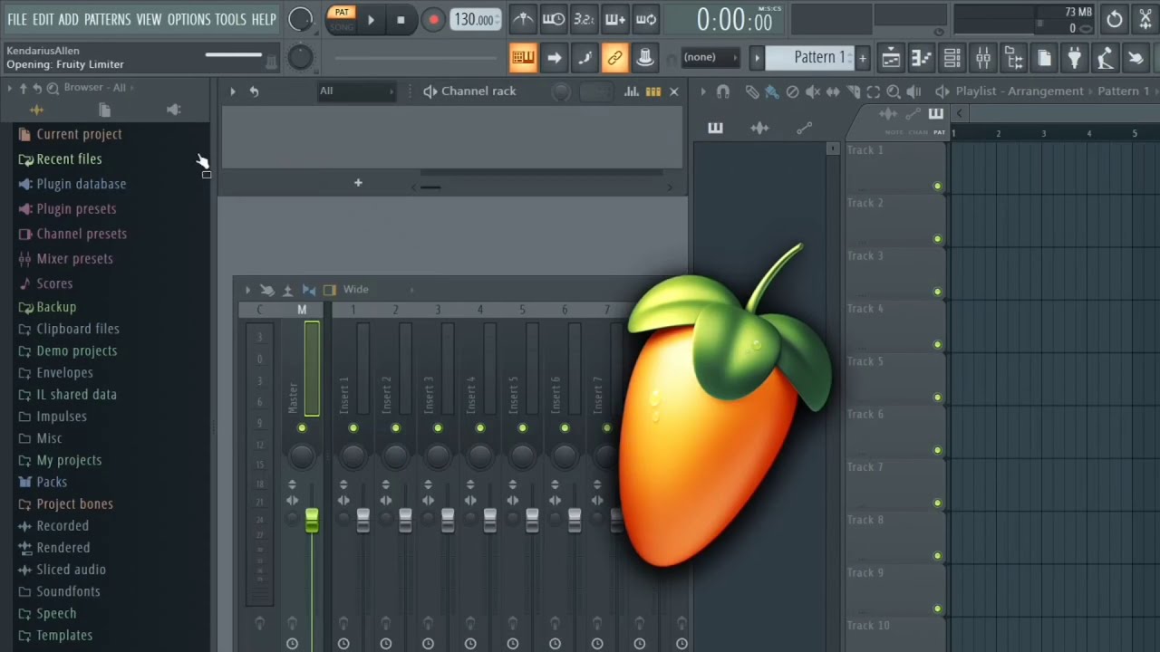
Task: Click the Play button in transport
Action: (x=371, y=19)
